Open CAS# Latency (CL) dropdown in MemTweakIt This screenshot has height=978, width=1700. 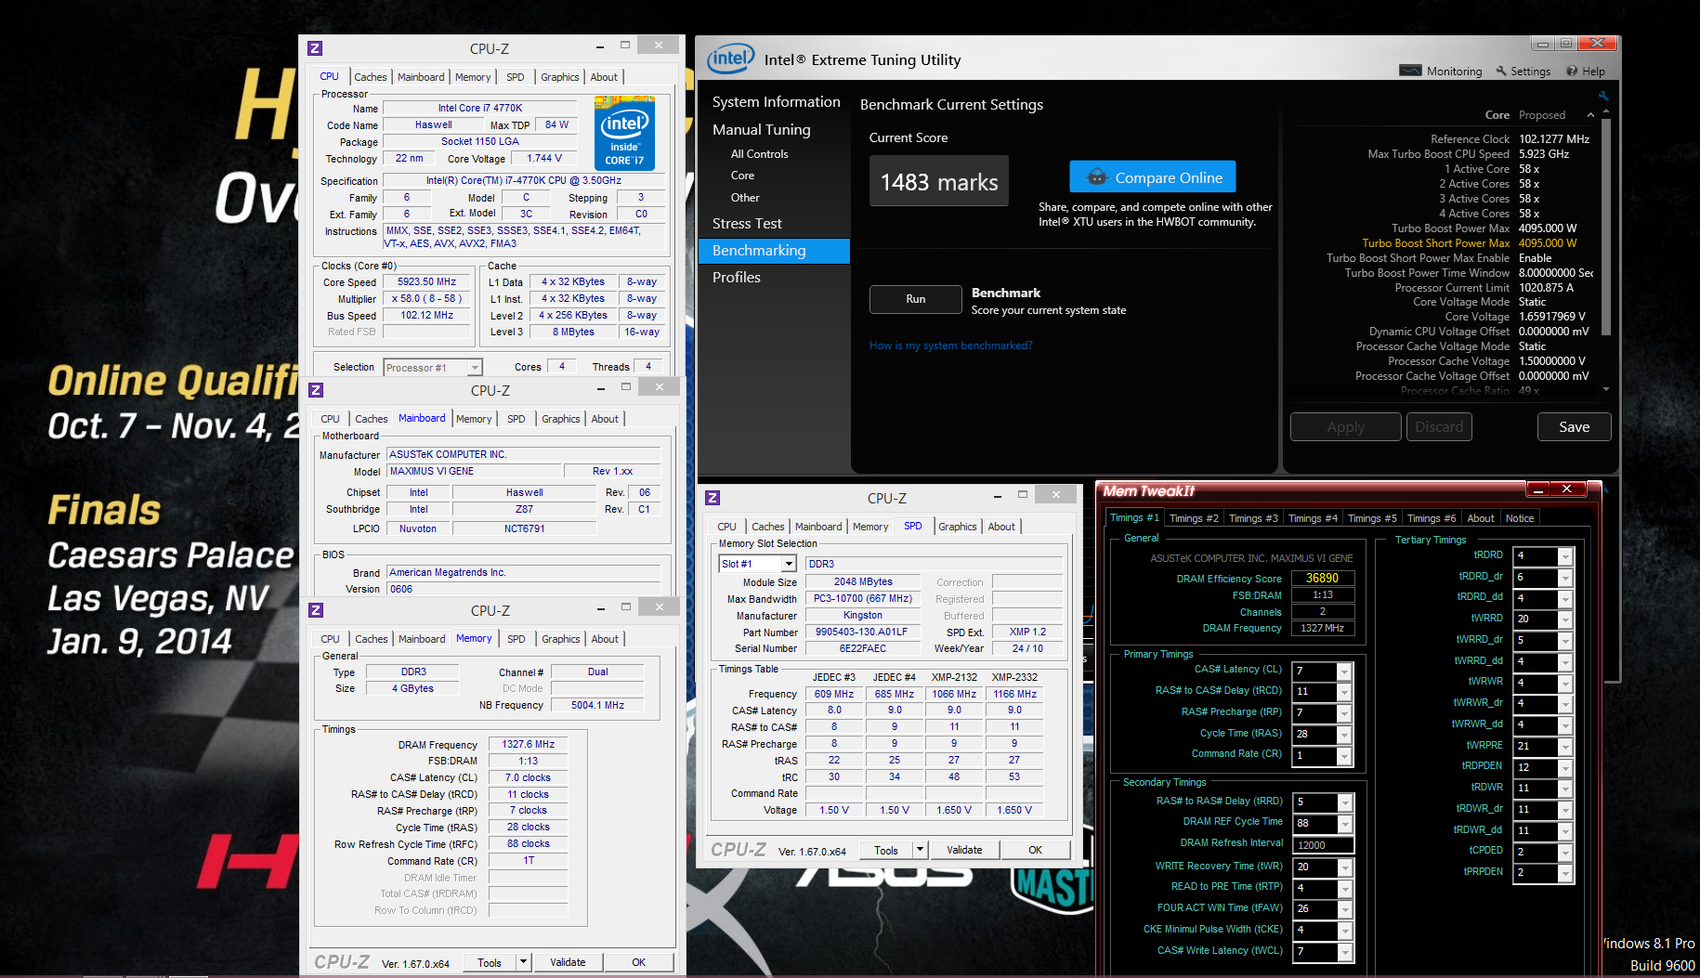point(1343,671)
